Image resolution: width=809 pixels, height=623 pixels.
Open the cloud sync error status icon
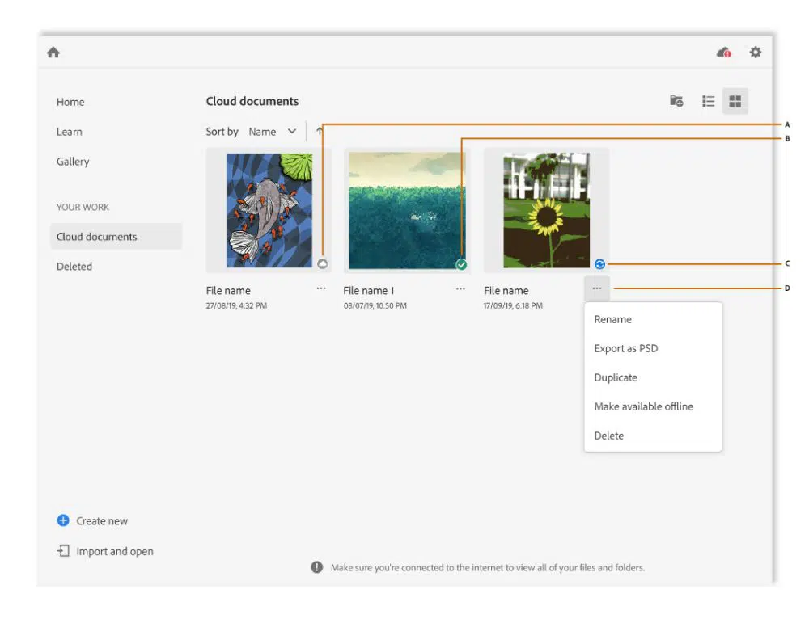click(x=723, y=53)
